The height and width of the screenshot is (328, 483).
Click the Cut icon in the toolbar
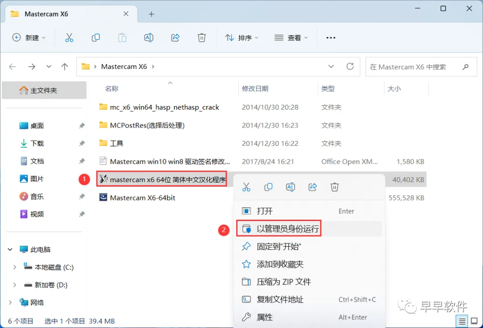pyautogui.click(x=69, y=38)
